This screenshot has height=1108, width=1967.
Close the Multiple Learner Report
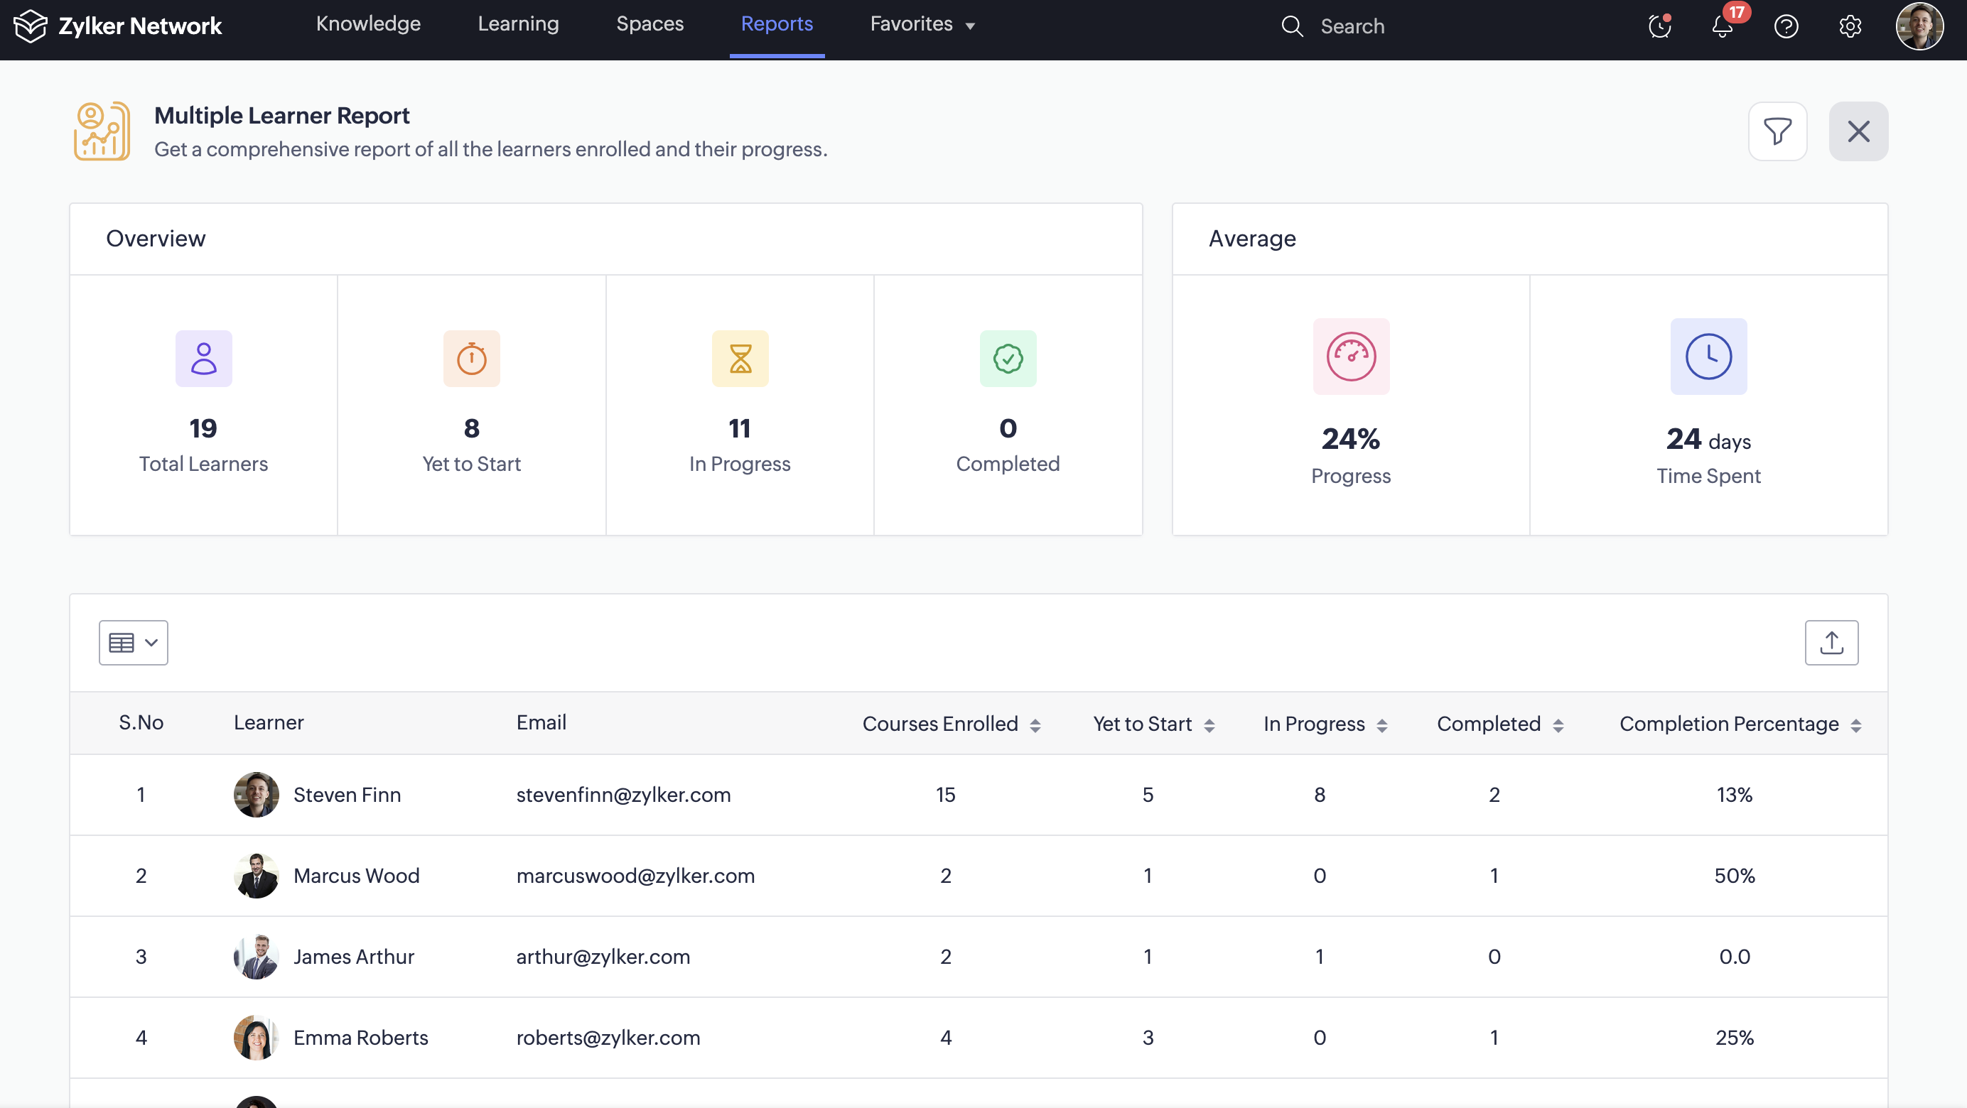point(1858,131)
